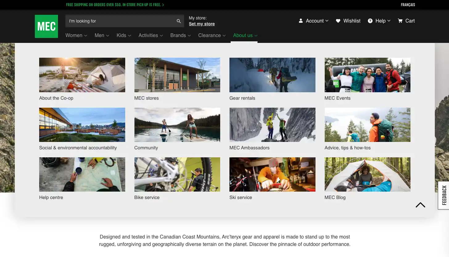Open the Help dropdown label
The image size is (449, 257).
pos(383,21)
